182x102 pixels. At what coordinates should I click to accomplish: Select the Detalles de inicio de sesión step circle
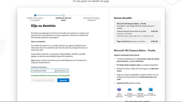(63, 15)
